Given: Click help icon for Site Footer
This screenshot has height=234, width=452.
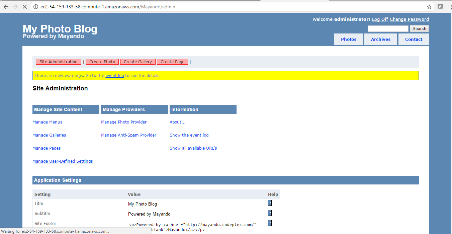Looking at the screenshot, I should pos(270,223).
